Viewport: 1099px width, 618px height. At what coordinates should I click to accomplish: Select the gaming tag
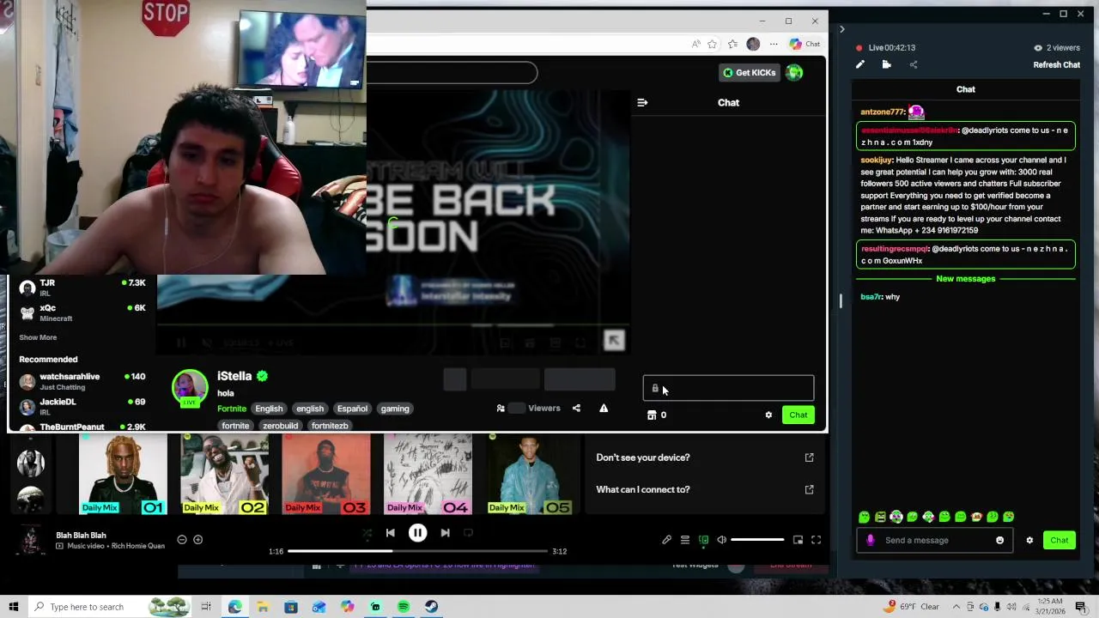pos(395,409)
